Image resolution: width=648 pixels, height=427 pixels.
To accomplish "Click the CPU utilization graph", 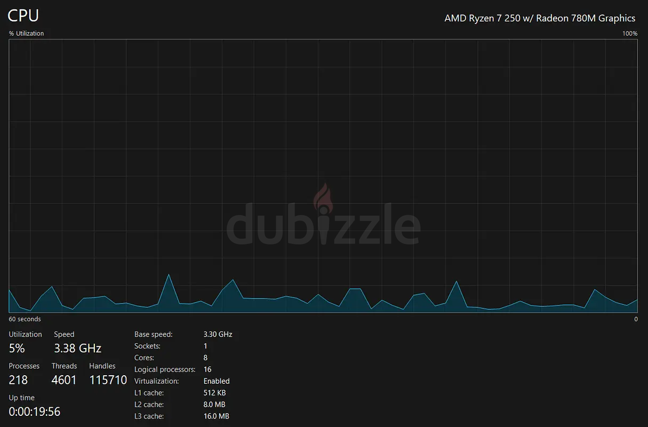I will [323, 176].
